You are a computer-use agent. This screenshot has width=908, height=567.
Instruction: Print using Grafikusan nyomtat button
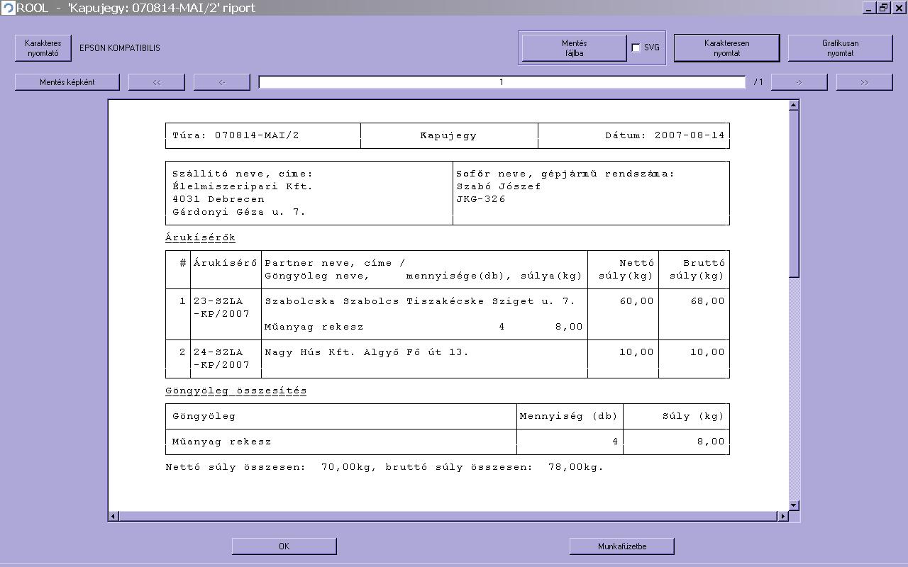(840, 48)
